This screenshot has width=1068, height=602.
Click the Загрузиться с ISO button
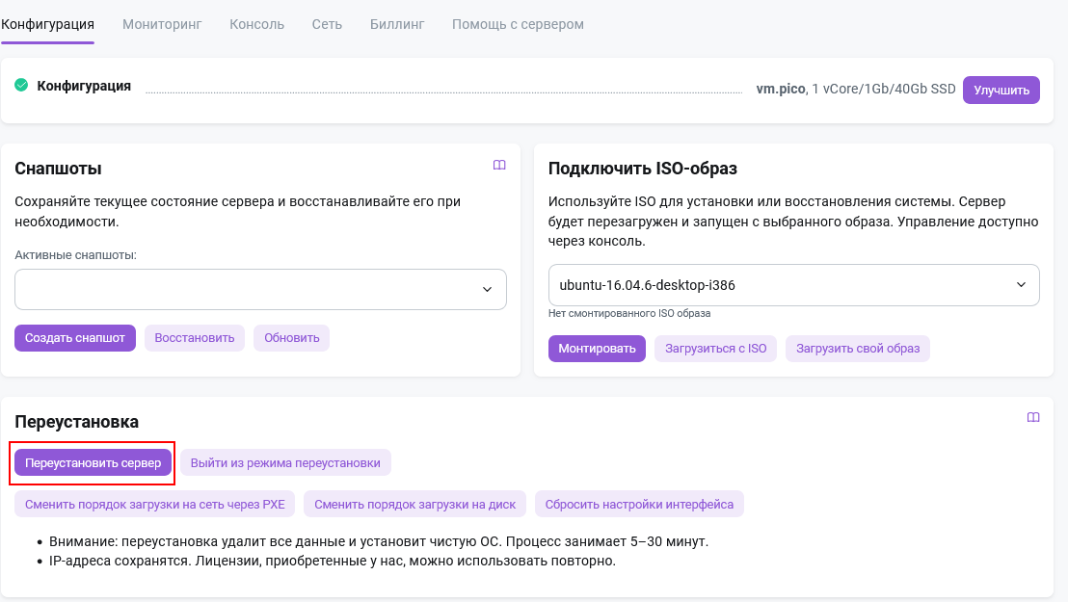point(716,349)
